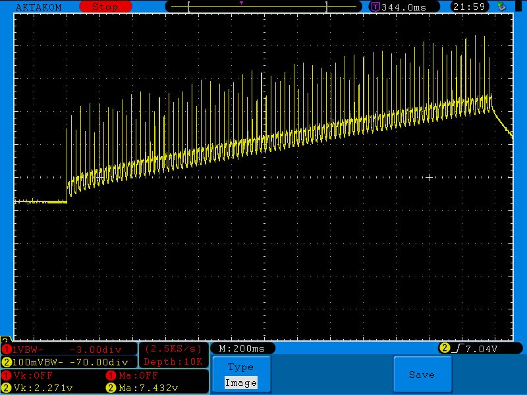Viewport: 527px width, 395px height.
Task: Click the channel 1 red circle icon
Action: coord(7,349)
